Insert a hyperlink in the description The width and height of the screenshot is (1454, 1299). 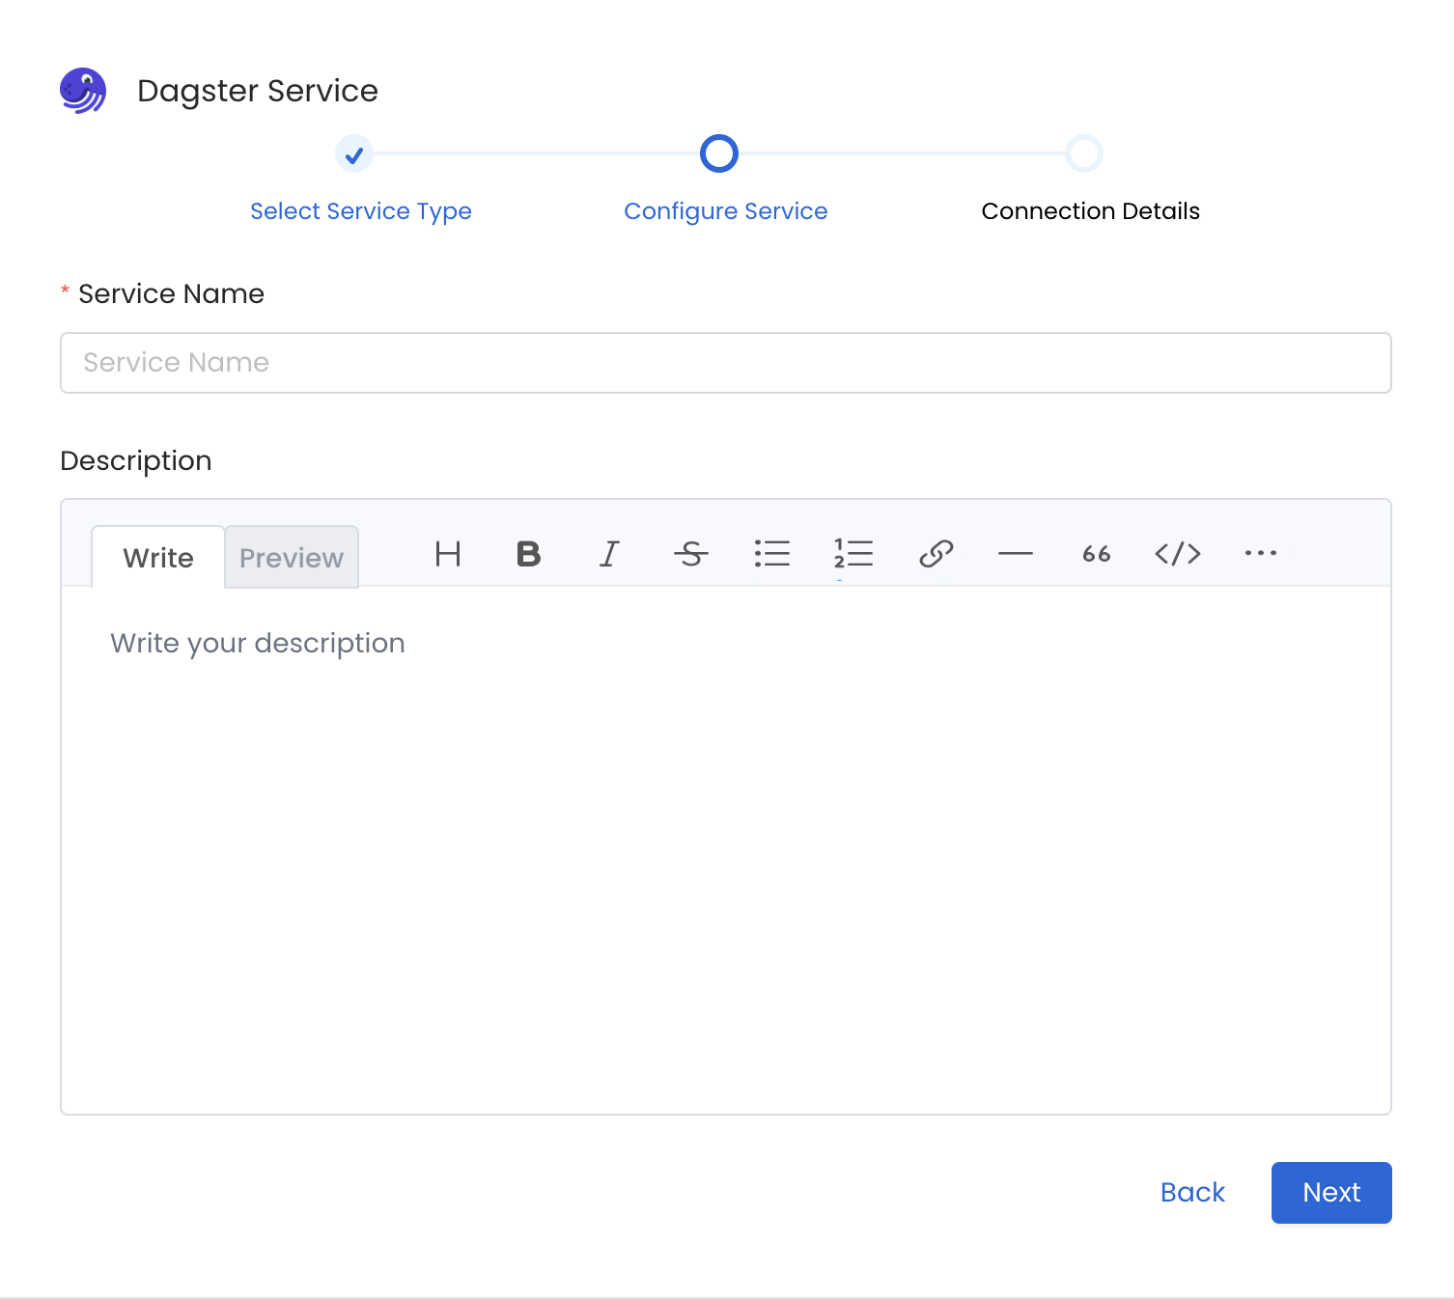coord(935,555)
